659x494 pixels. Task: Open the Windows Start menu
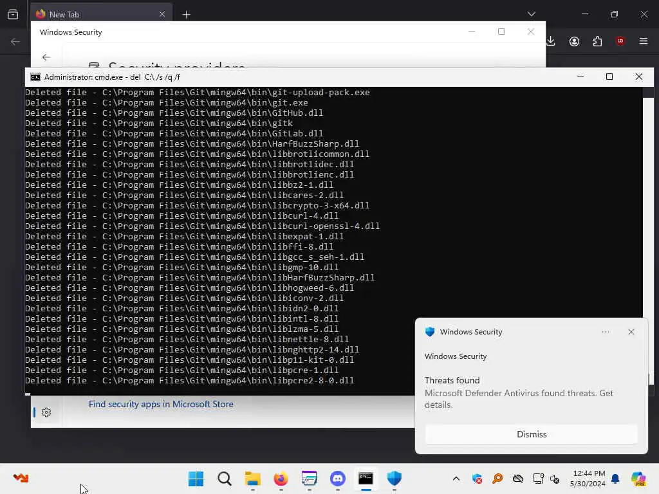point(196,479)
